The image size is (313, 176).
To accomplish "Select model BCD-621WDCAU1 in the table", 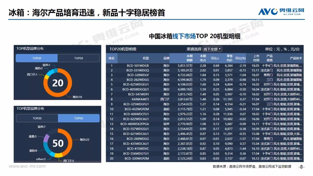I will (x=136, y=134).
